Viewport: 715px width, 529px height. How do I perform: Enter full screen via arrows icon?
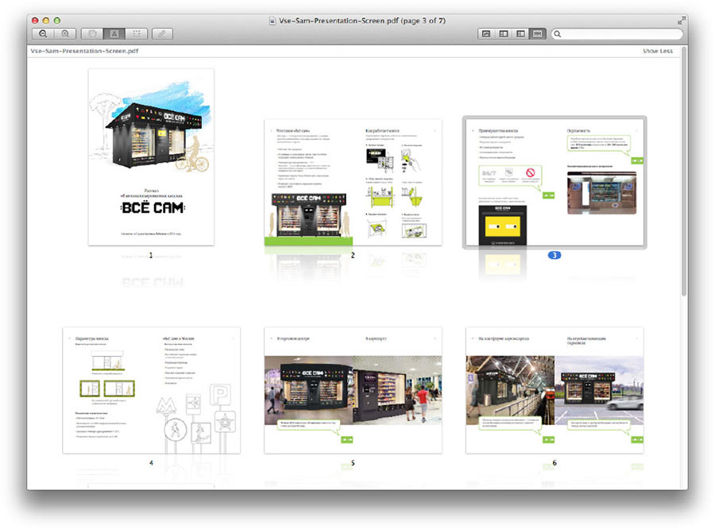coord(681,20)
